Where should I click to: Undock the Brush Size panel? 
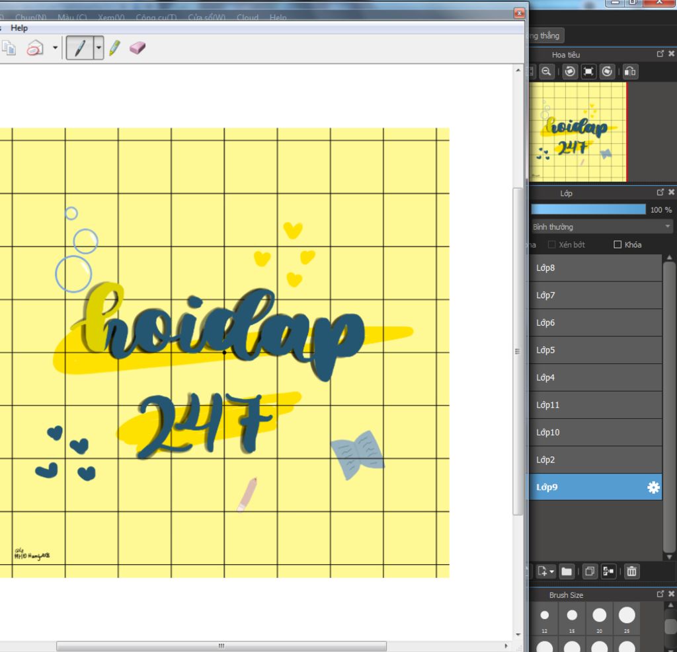tap(660, 594)
